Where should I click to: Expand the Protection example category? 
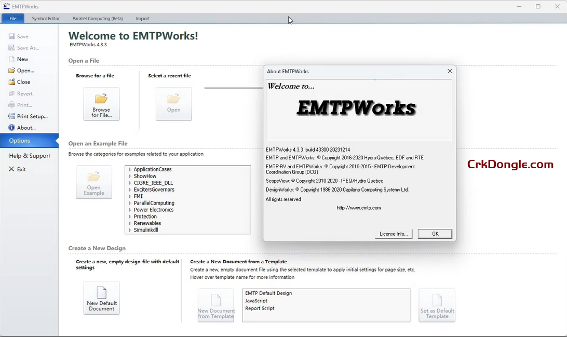(130, 217)
